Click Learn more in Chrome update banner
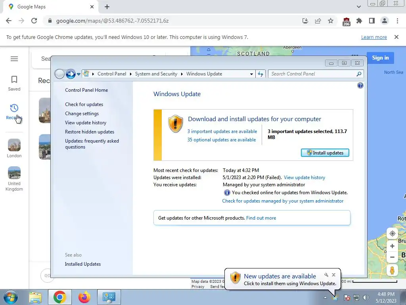This screenshot has width=406, height=305. pyautogui.click(x=374, y=37)
